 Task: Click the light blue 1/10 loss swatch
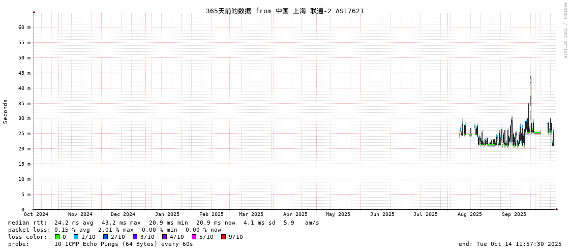[76, 237]
